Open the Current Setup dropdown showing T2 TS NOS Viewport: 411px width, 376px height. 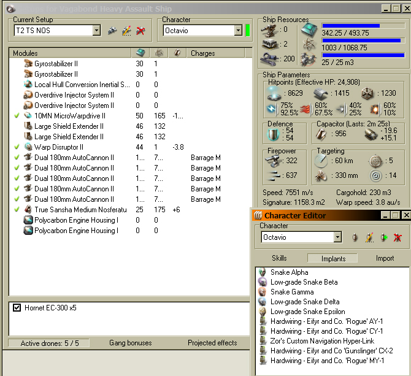point(96,31)
